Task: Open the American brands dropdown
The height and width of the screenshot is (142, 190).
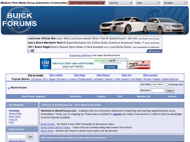Action: point(120,3)
